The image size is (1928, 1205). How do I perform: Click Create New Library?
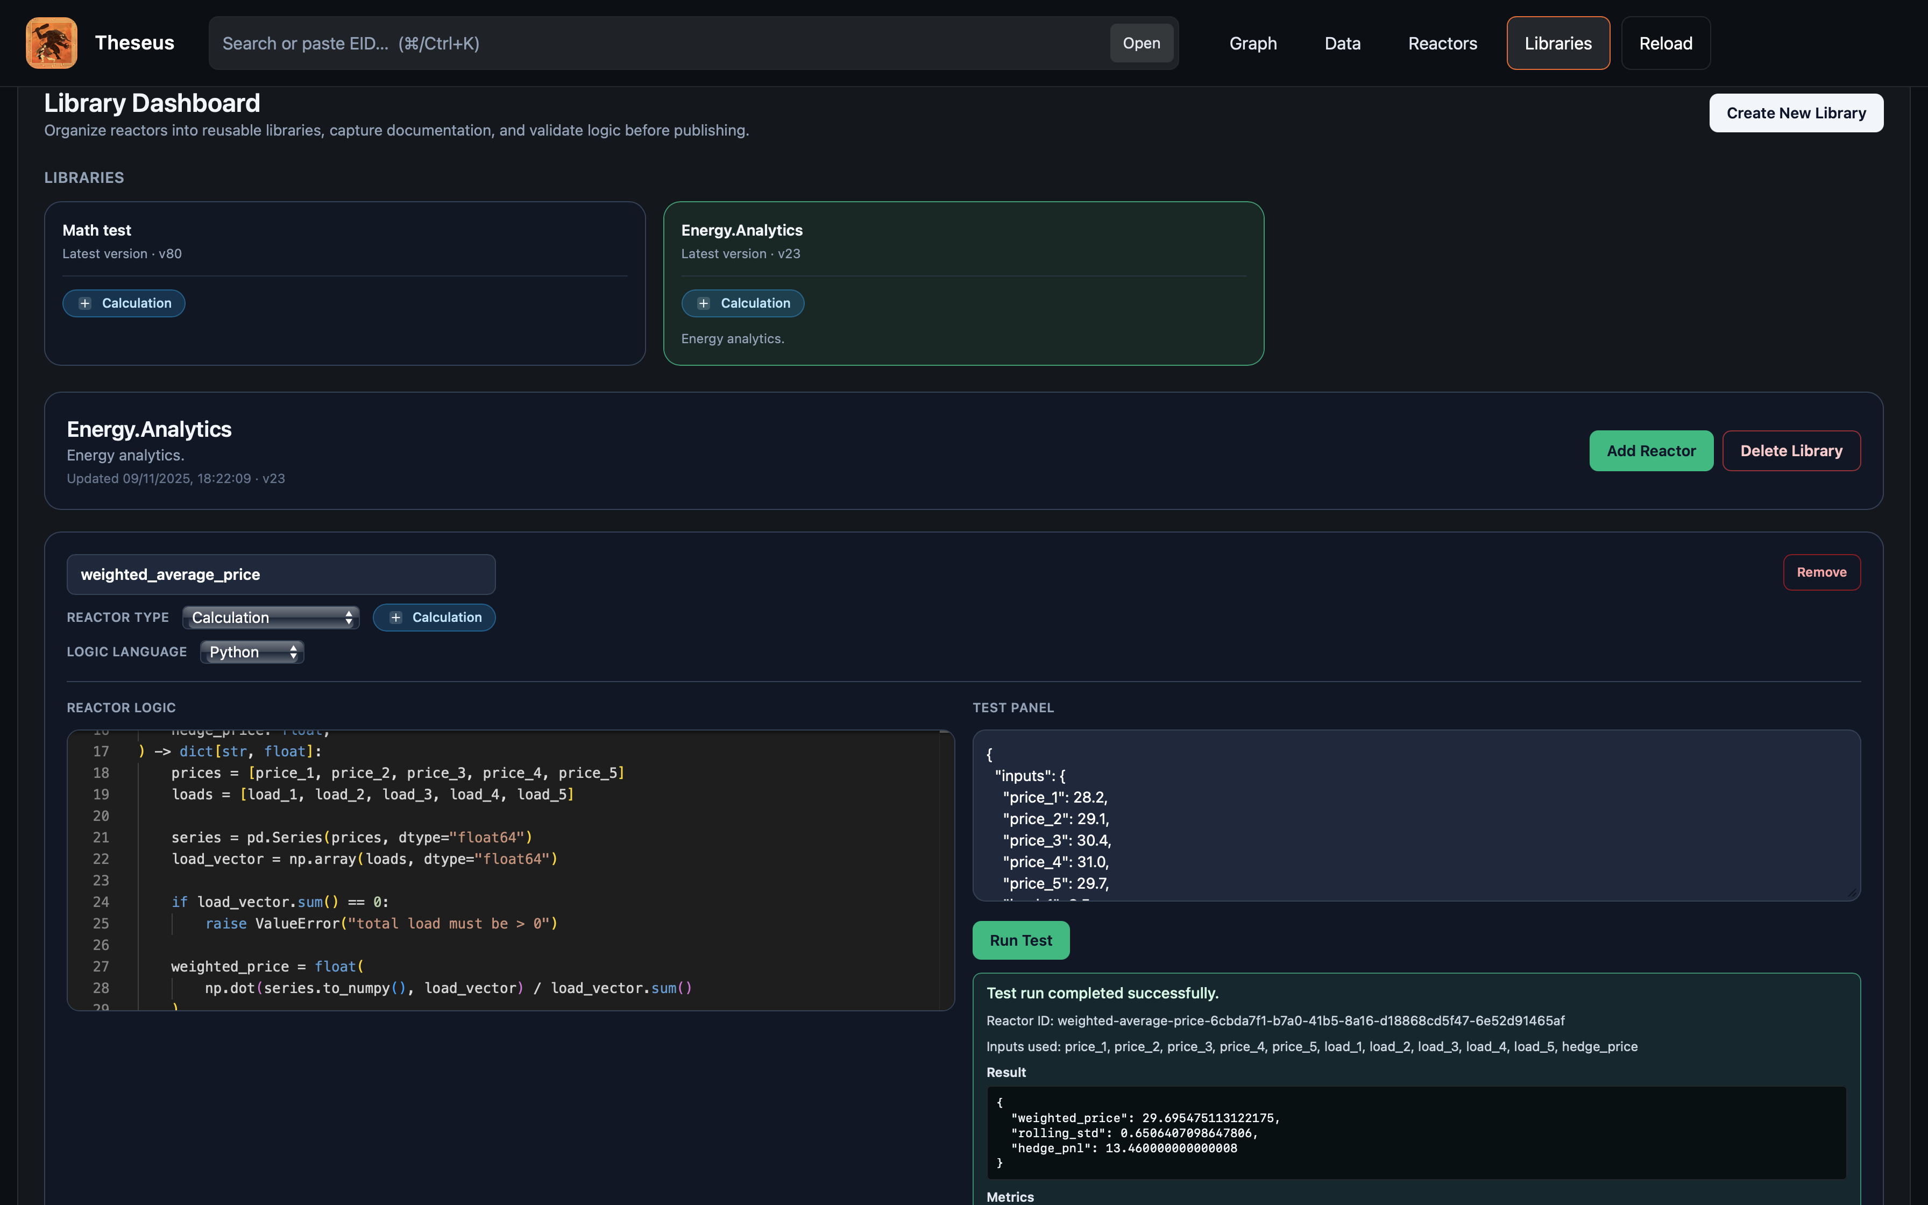(x=1796, y=113)
